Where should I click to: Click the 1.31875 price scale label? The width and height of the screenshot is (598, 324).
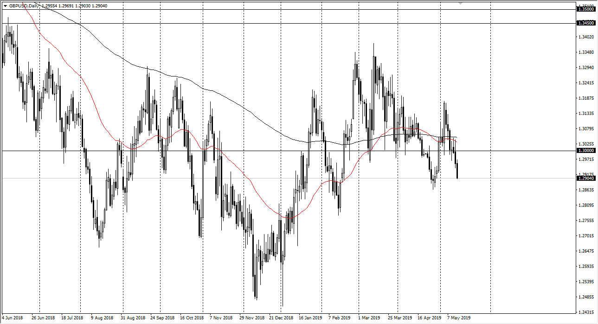tap(585, 98)
